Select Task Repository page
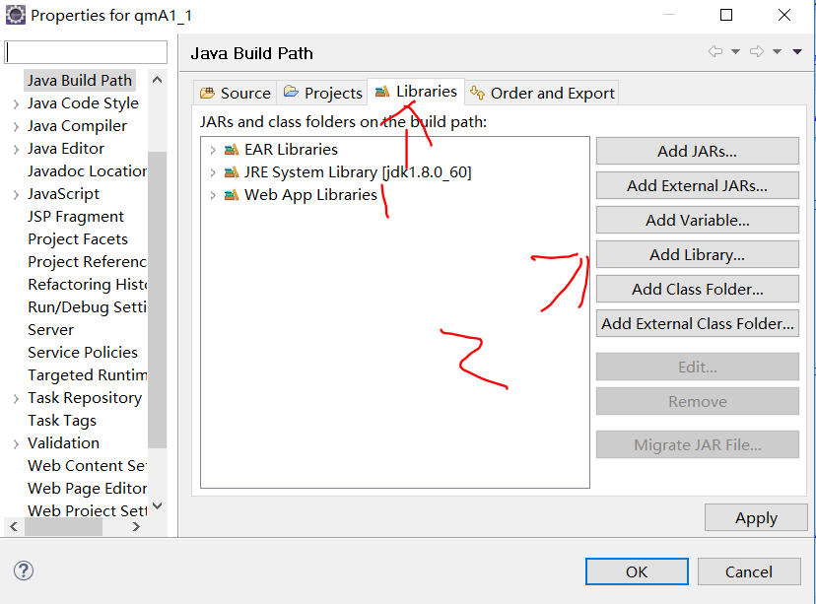 coord(85,397)
